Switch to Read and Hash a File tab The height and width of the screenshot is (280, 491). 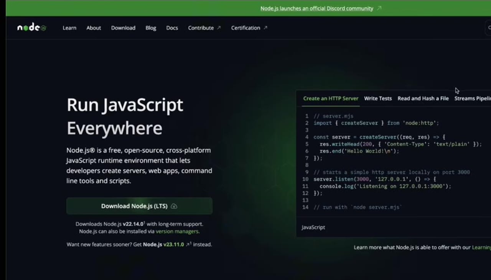coord(423,98)
